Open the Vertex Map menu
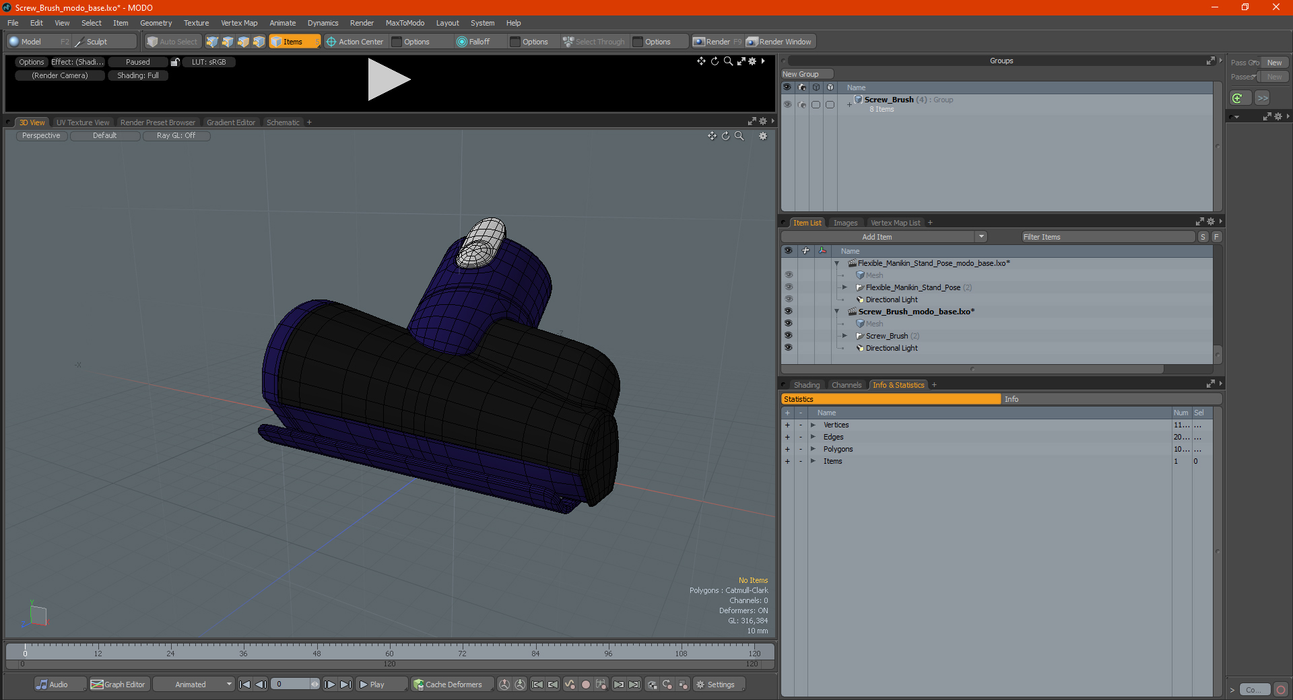 click(x=239, y=23)
